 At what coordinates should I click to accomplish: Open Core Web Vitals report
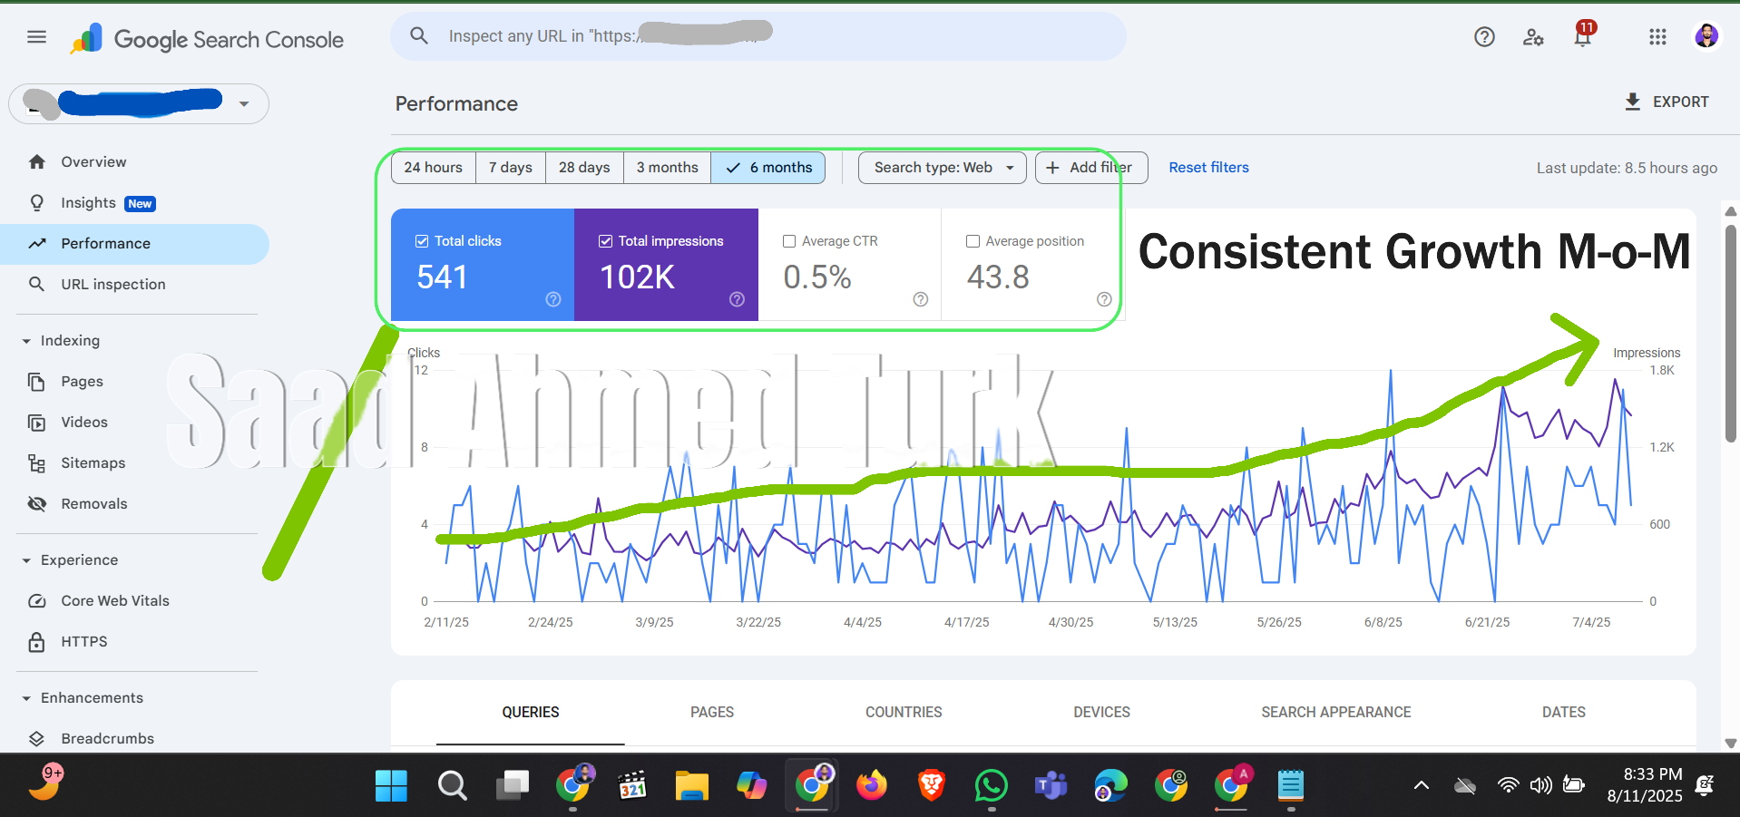(x=115, y=601)
